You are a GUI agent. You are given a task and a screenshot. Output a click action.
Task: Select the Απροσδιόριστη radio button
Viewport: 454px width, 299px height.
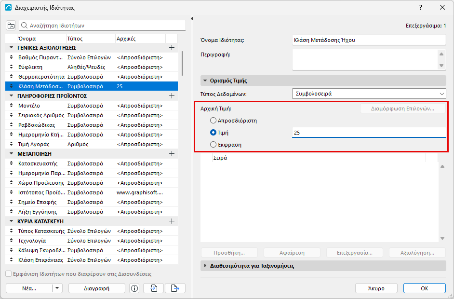(213, 121)
